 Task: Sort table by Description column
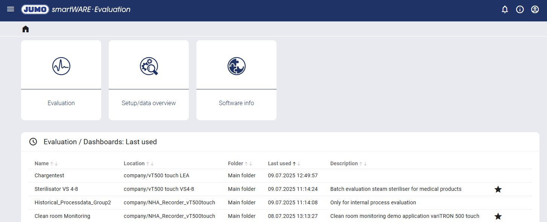pyautogui.click(x=344, y=163)
